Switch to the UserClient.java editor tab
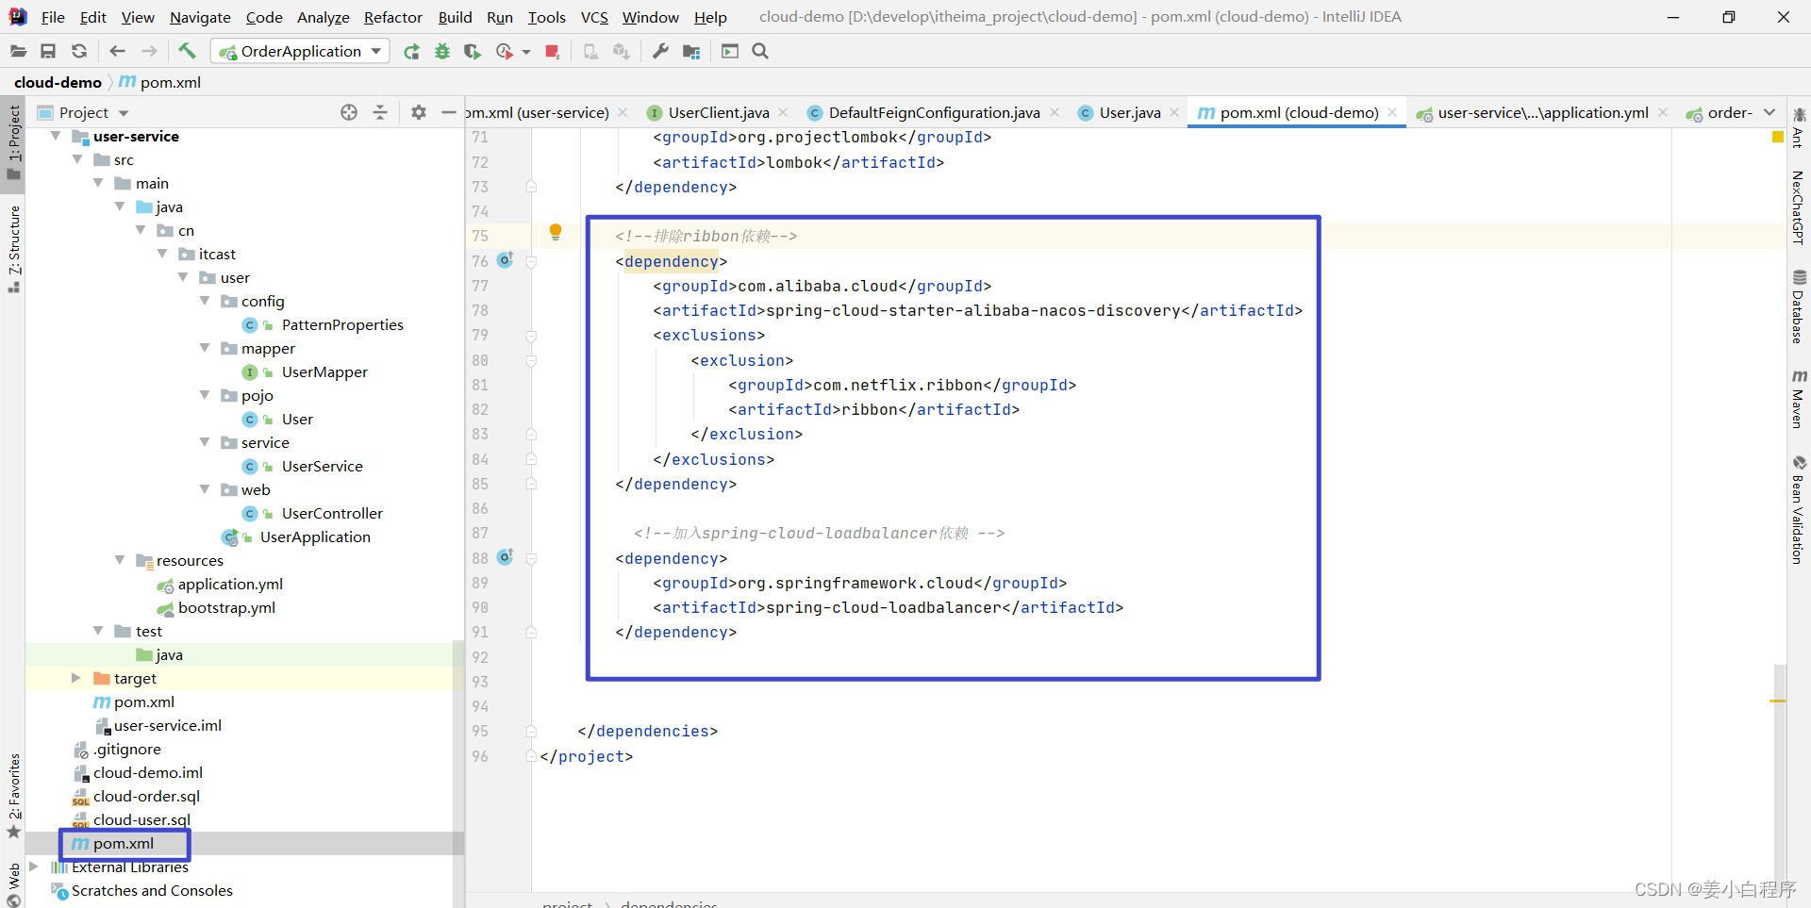The image size is (1811, 908). coord(719,112)
